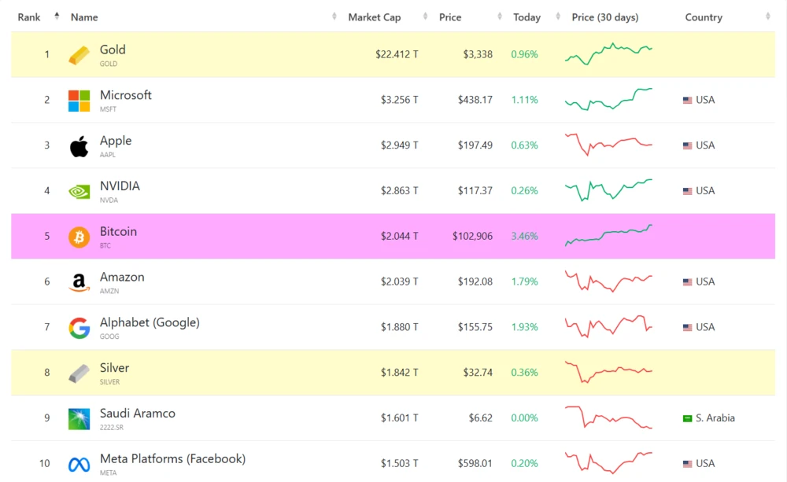Click the Apple logo icon

coord(79,146)
